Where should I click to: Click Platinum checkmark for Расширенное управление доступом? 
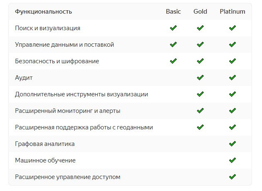coord(233,177)
